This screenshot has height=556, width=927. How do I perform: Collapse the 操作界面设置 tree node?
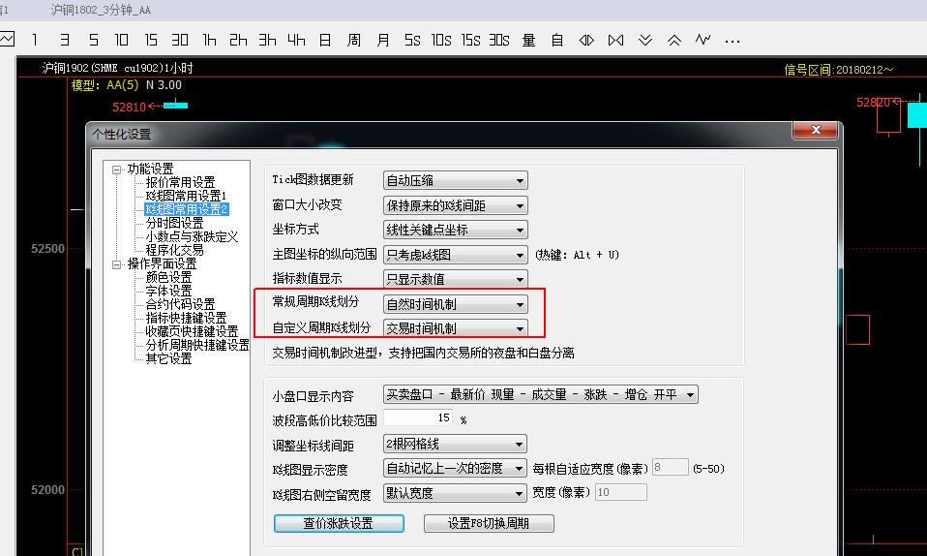[117, 263]
